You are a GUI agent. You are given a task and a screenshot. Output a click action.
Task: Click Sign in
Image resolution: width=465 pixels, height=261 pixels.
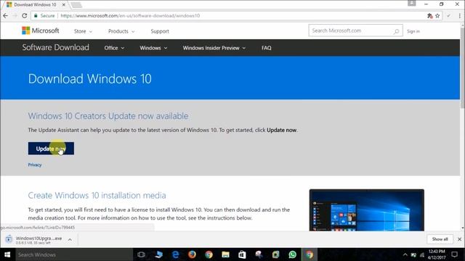(413, 31)
